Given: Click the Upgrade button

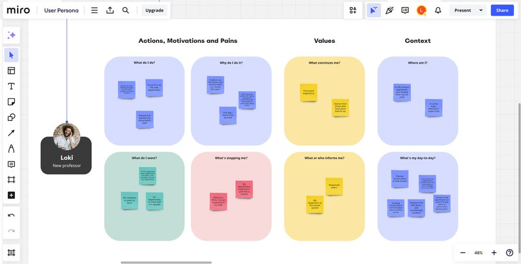Looking at the screenshot, I should click(x=154, y=10).
